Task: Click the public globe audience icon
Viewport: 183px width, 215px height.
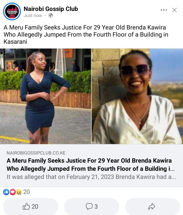Action: 50,16
